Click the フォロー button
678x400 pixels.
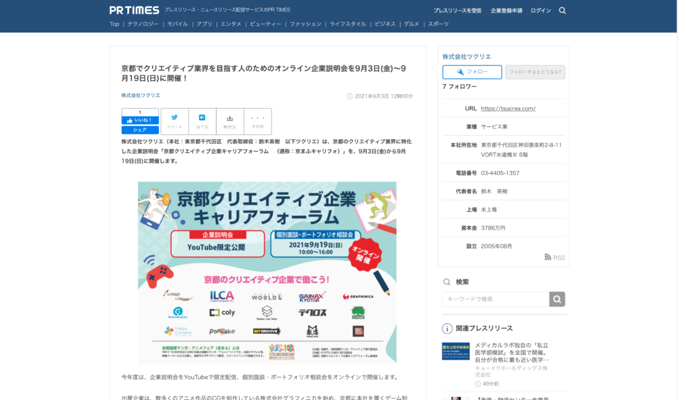pos(472,72)
